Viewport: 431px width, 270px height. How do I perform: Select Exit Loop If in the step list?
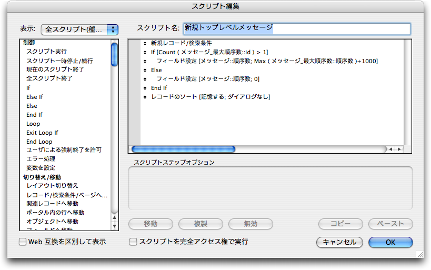[42, 133]
